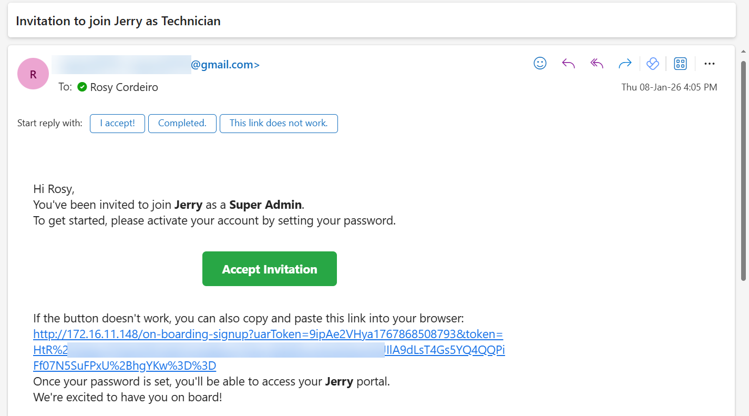Image resolution: width=749 pixels, height=416 pixels.
Task: Choose the "Completed." quick reply
Action: (182, 124)
